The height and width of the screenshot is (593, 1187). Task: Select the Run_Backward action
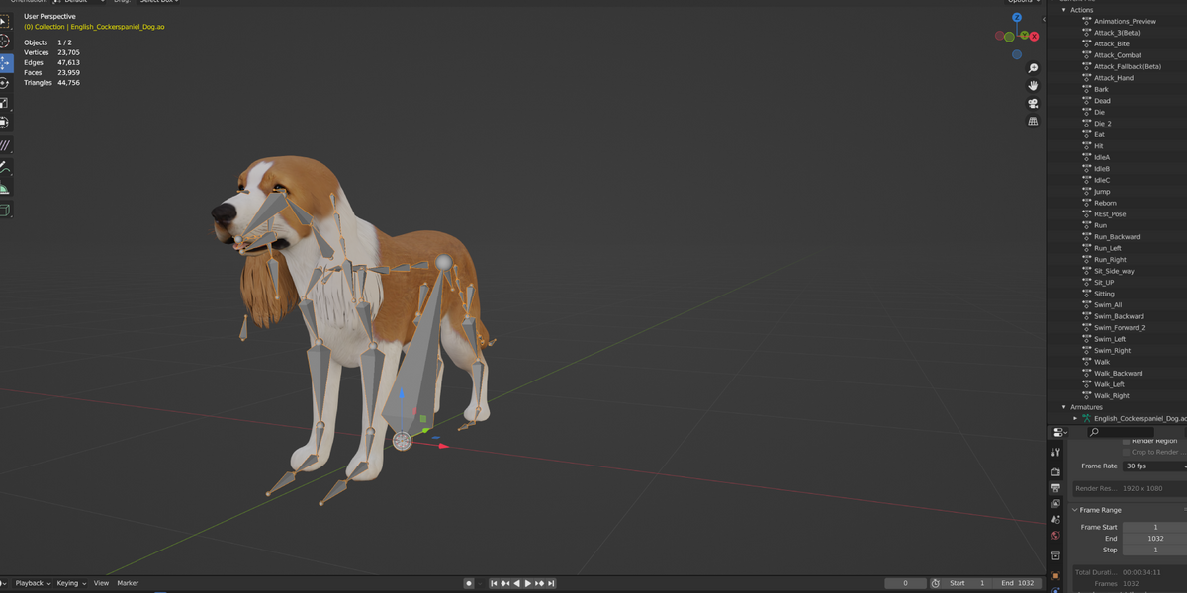point(1117,237)
